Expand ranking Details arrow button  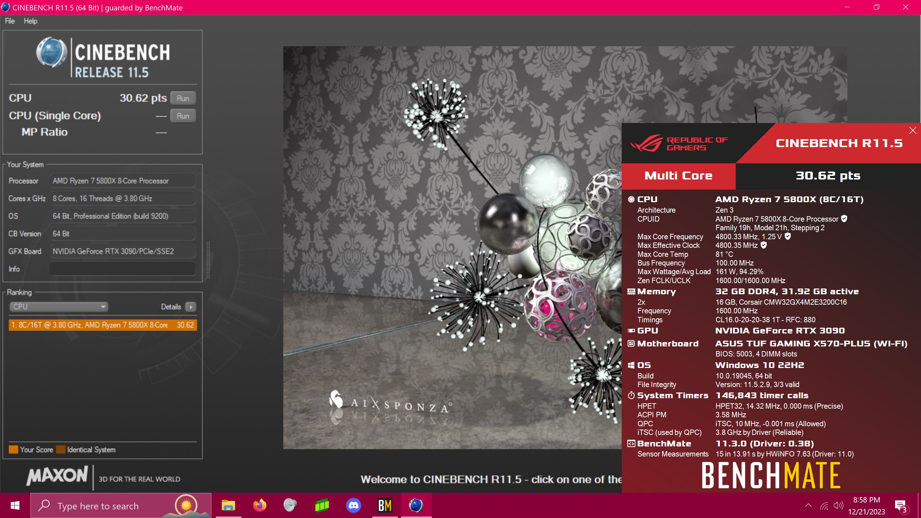pyautogui.click(x=191, y=307)
